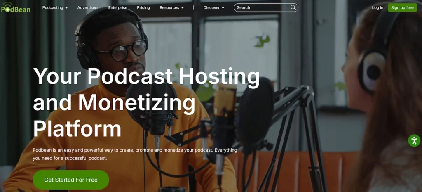Click the Log in link
Viewport: 422px width, 192px height.
(377, 7)
